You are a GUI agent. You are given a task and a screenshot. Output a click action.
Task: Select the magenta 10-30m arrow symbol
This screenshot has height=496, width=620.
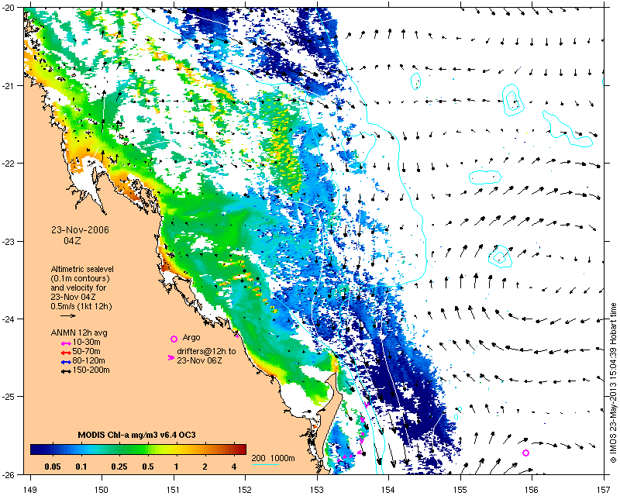pos(65,343)
